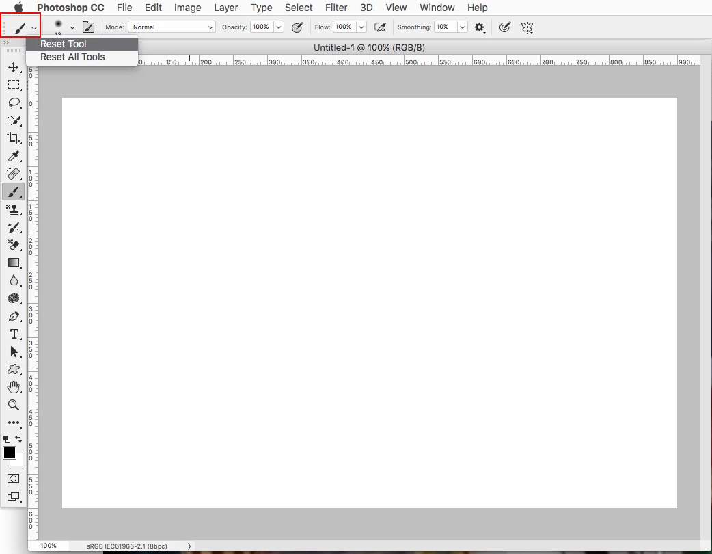Open the Layer menu
Image resolution: width=712 pixels, height=554 pixels.
[x=225, y=8]
